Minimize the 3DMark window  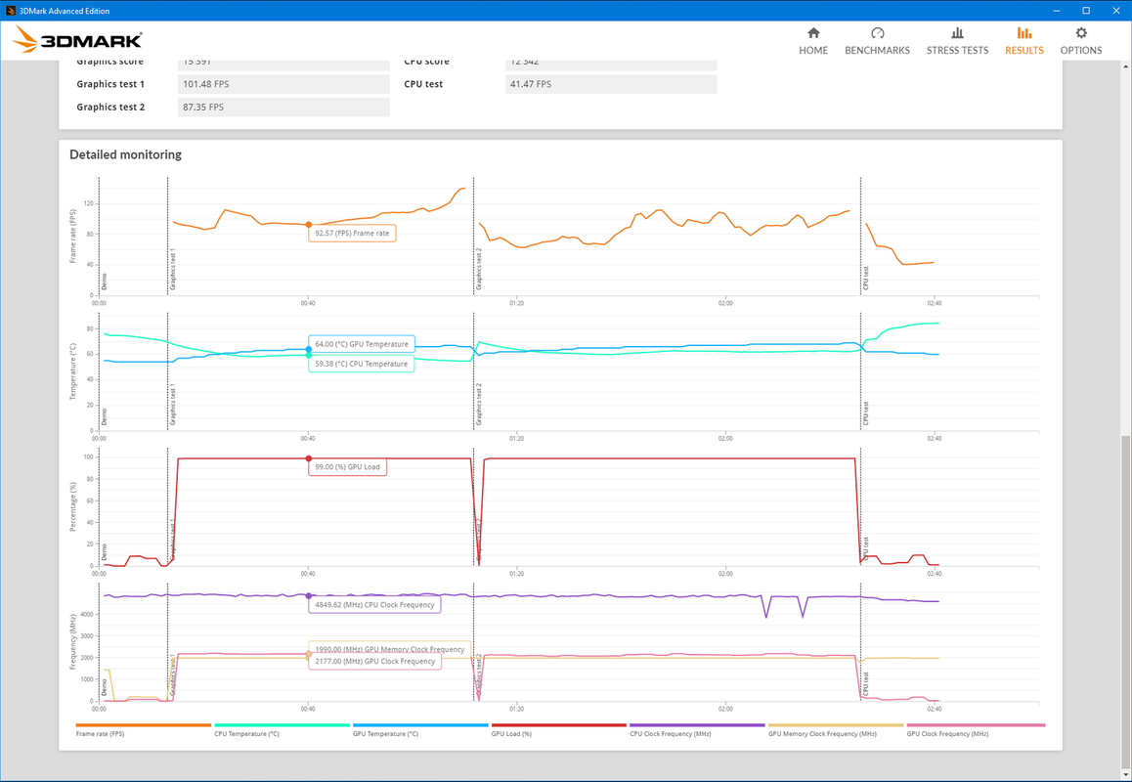(x=1054, y=10)
